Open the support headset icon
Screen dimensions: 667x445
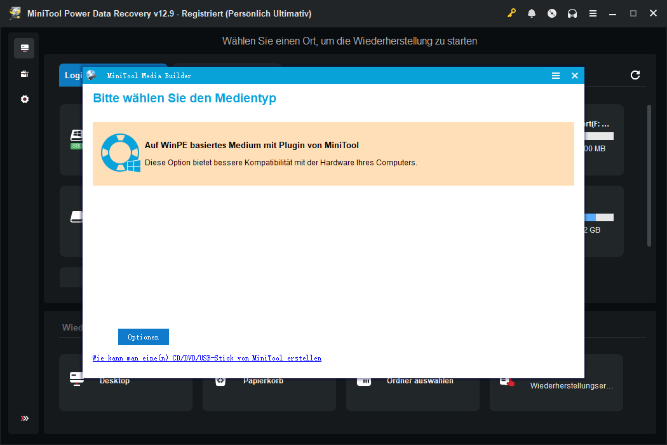572,13
